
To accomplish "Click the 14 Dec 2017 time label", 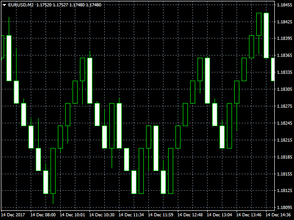I will pyautogui.click(x=13, y=214).
